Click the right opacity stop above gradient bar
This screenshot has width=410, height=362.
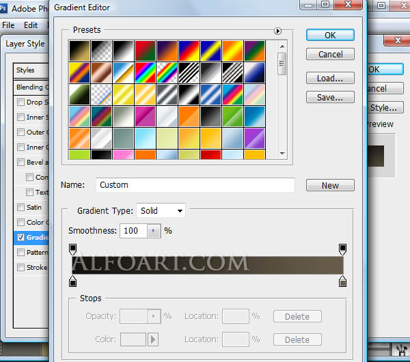pos(342,249)
